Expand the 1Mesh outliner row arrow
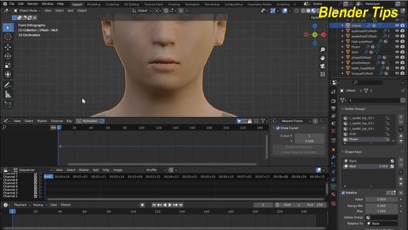The height and width of the screenshot is (230, 408). coord(342,26)
